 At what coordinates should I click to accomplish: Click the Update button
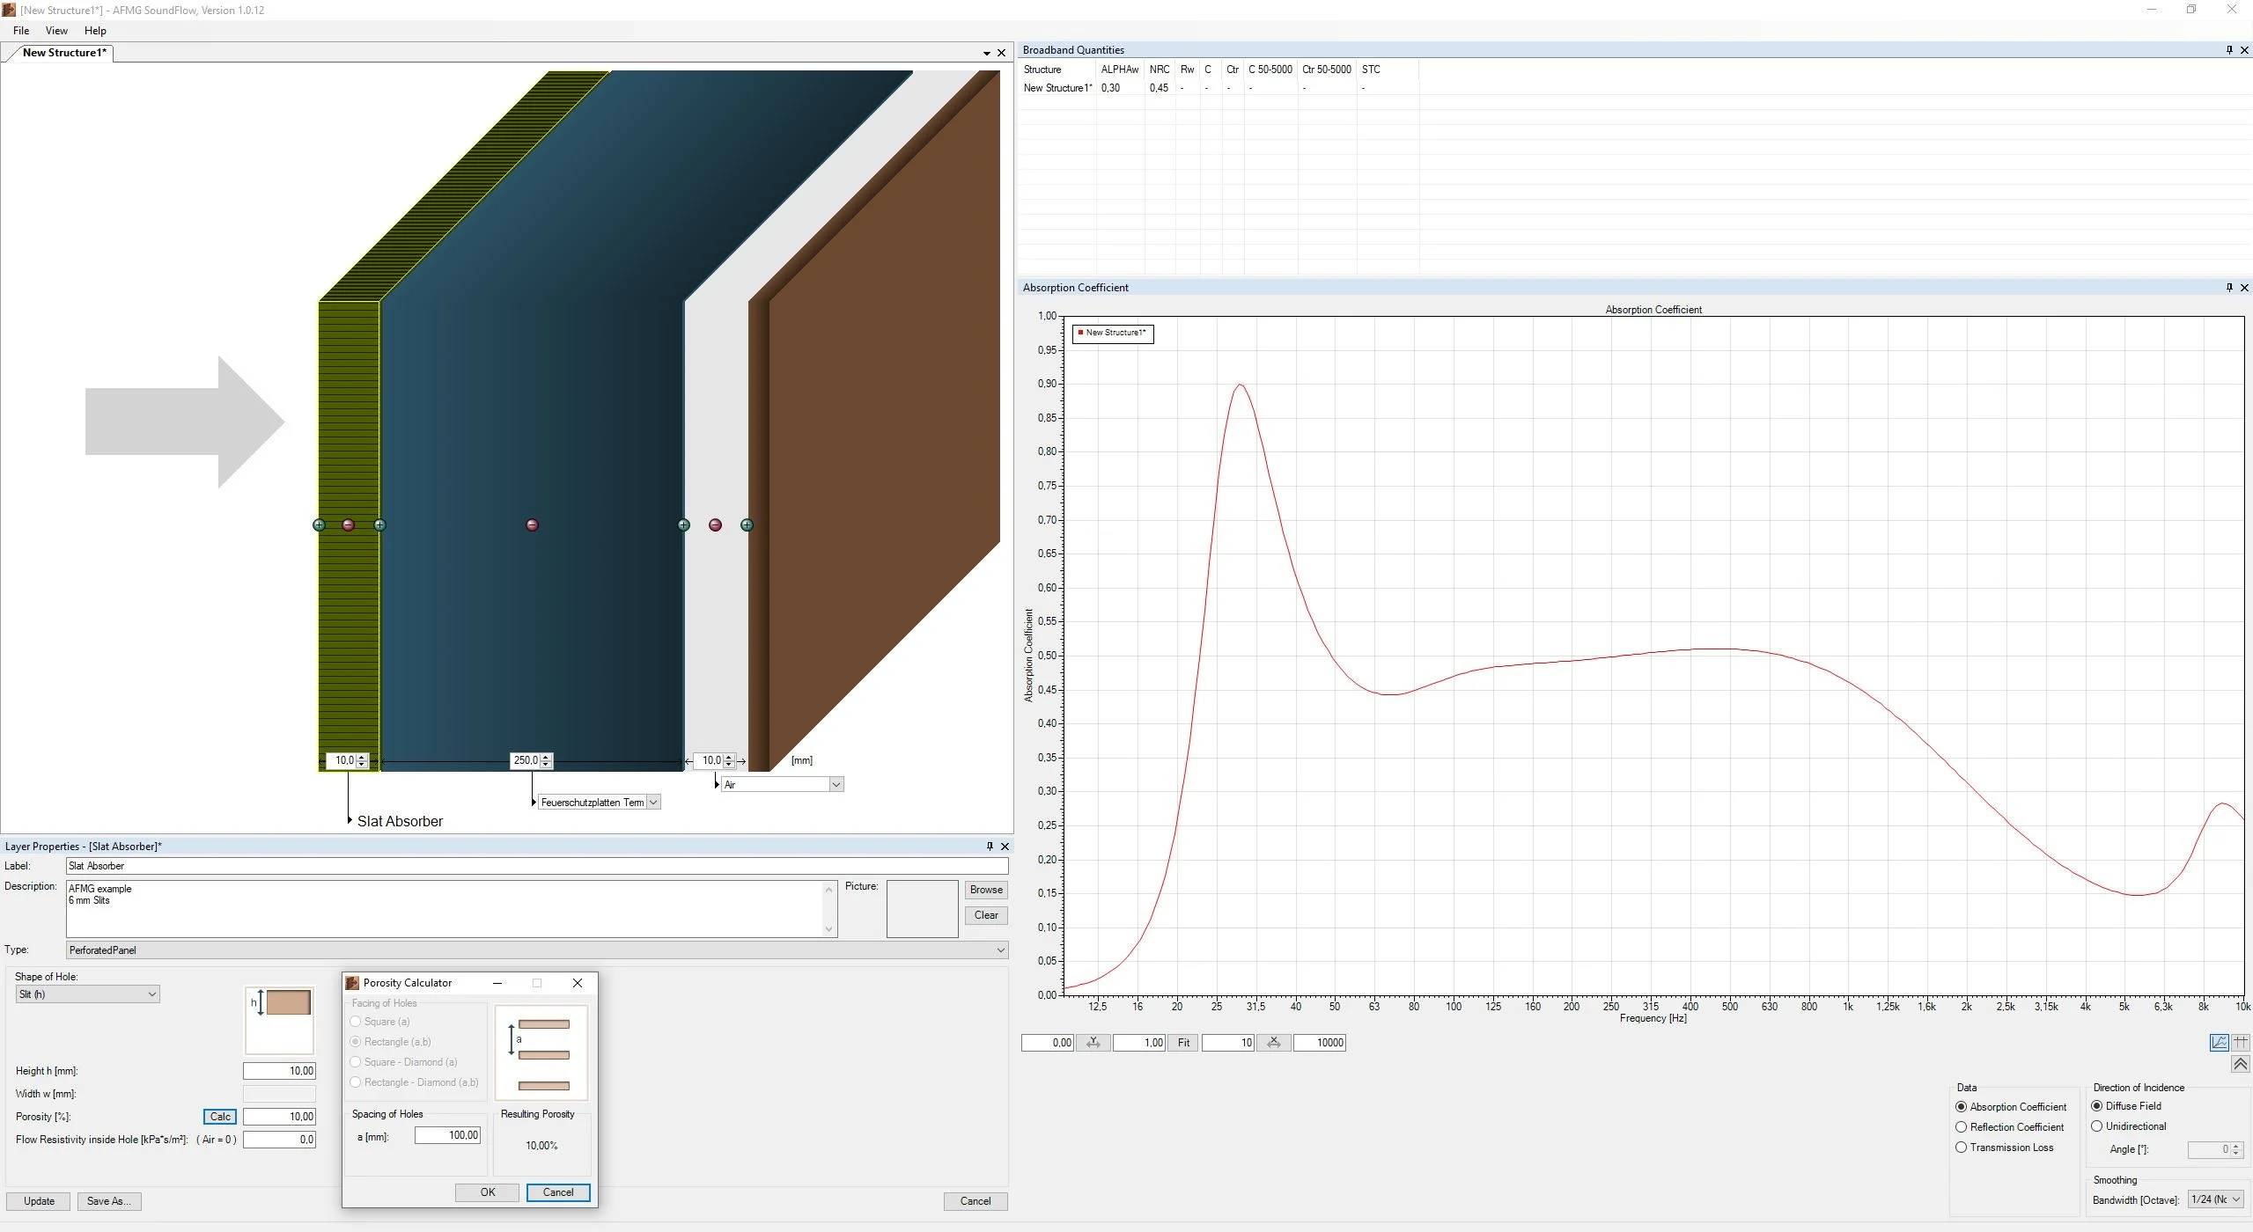39,1201
